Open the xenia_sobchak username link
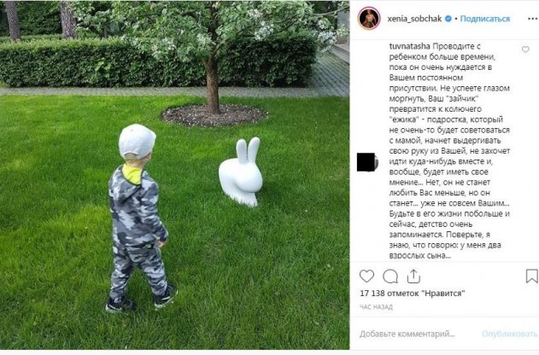Screen dimensions: 539x355 [414, 19]
